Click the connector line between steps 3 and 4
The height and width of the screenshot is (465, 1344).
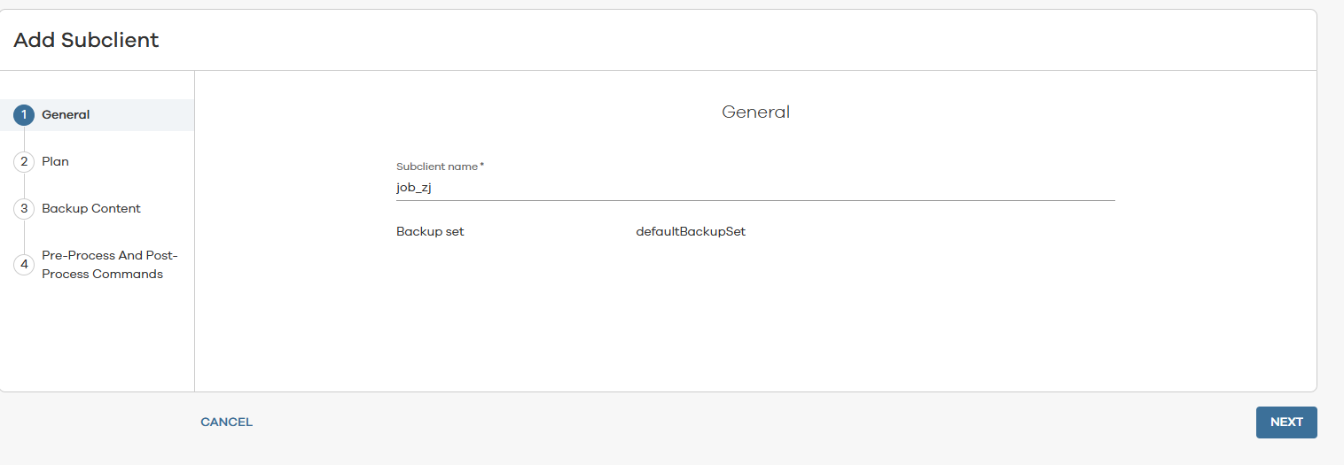click(24, 236)
